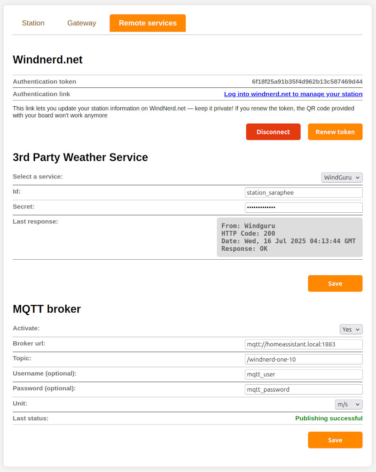Expand the WindGuru service dropdown

(342, 178)
